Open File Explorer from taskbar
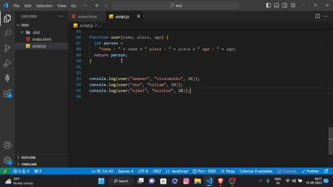The image size is (333, 187). click(x=198, y=181)
